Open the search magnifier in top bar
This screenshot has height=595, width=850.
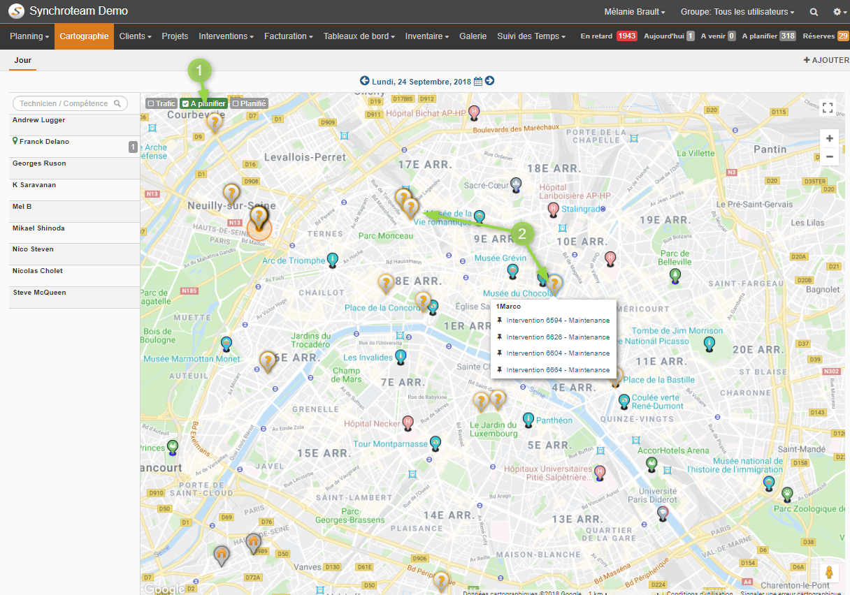point(814,12)
